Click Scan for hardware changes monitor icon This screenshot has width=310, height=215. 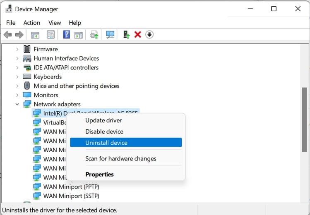coord(110,35)
